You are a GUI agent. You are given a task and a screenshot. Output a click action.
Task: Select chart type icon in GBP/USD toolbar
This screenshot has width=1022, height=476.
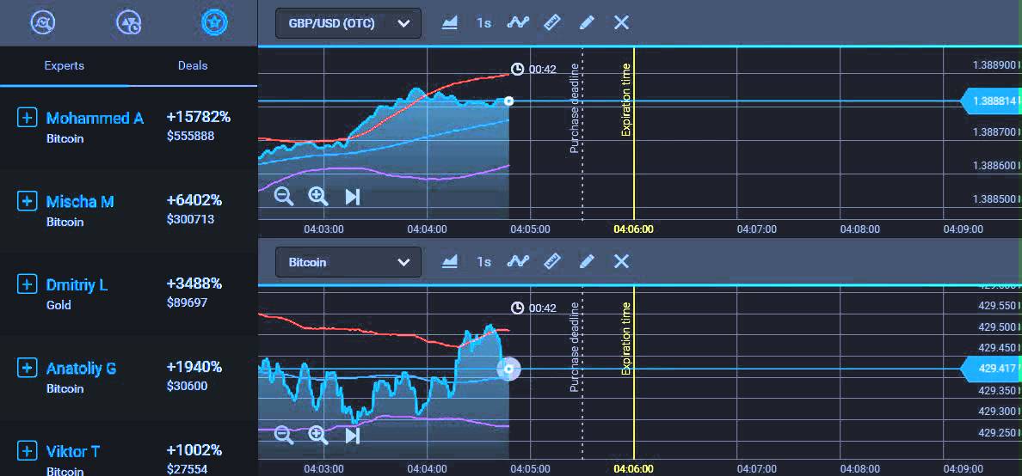click(x=449, y=23)
